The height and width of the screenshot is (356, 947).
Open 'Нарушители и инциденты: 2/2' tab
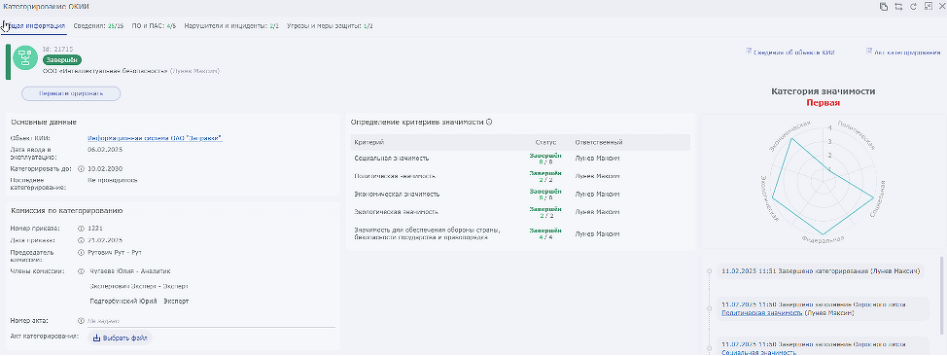click(x=231, y=26)
